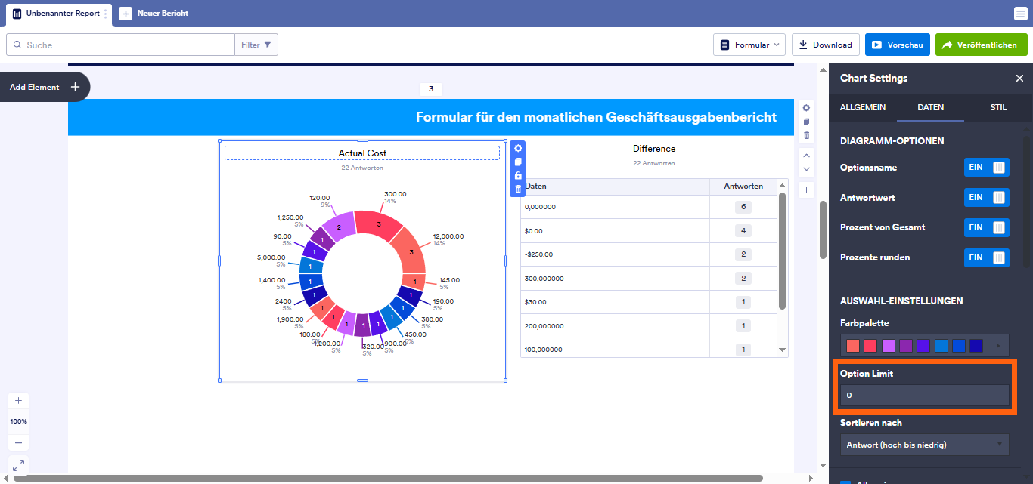Select the ALLGEMEIN tab
This screenshot has height=484, width=1033.
pos(863,108)
